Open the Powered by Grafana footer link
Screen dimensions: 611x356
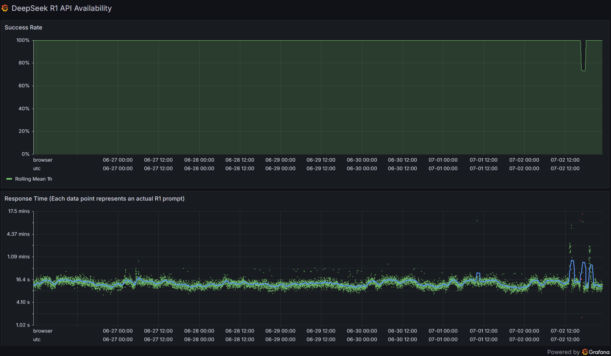coord(578,352)
